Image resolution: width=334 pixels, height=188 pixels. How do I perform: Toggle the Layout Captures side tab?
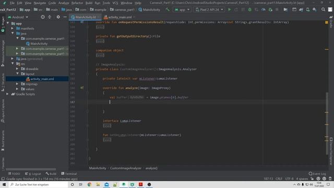3,111
